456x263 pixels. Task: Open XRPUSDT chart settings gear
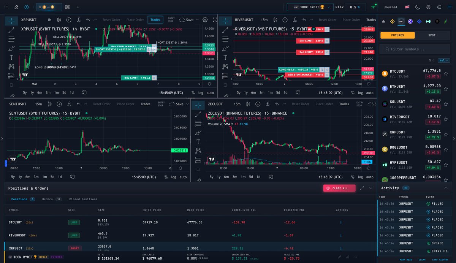click(x=205, y=20)
